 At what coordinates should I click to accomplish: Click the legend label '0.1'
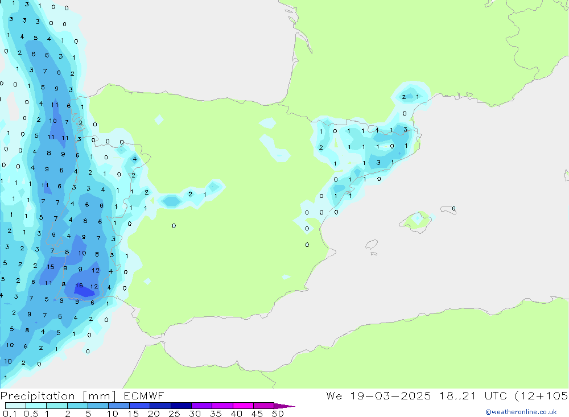[x=10, y=414]
